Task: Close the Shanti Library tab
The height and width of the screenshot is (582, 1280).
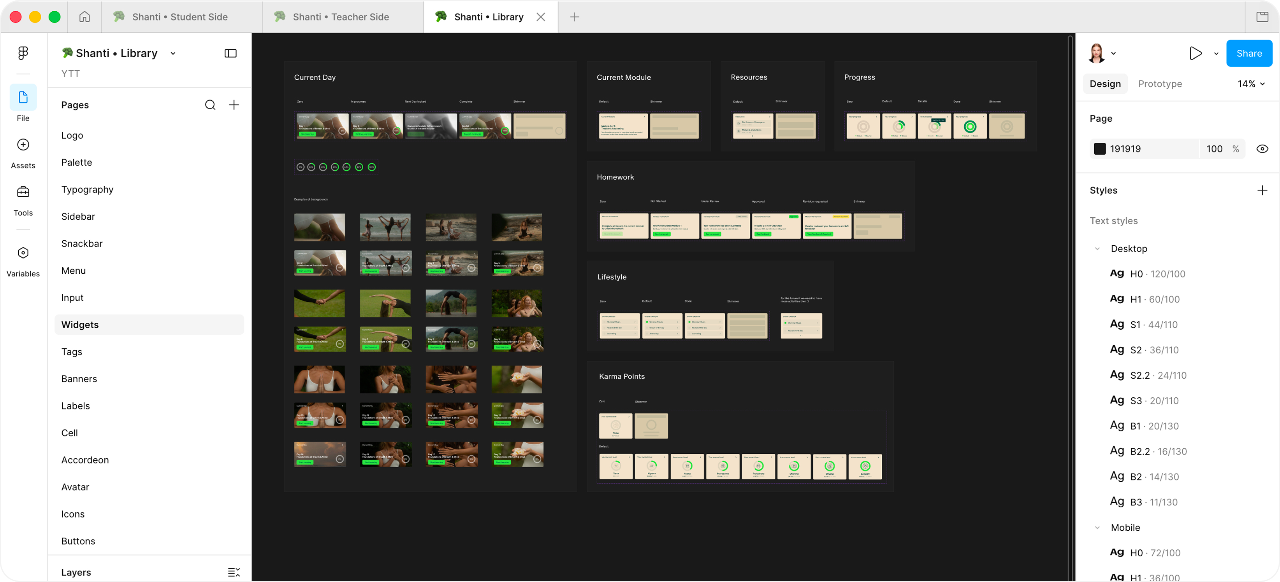Action: click(541, 17)
